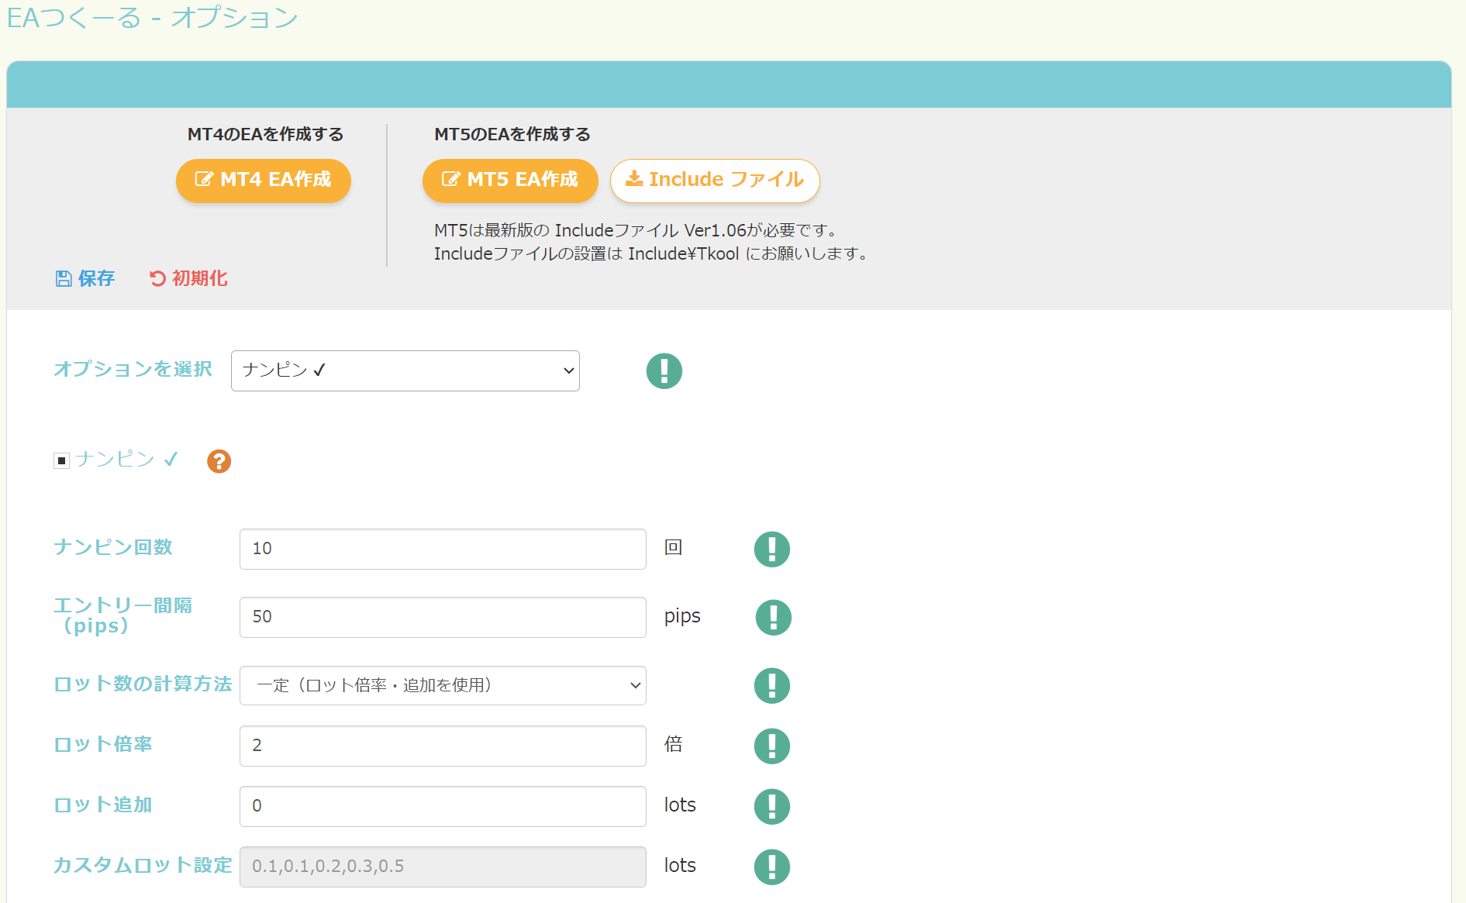Toggle the ナンピン section square marker
This screenshot has width=1466, height=903.
pyautogui.click(x=61, y=461)
